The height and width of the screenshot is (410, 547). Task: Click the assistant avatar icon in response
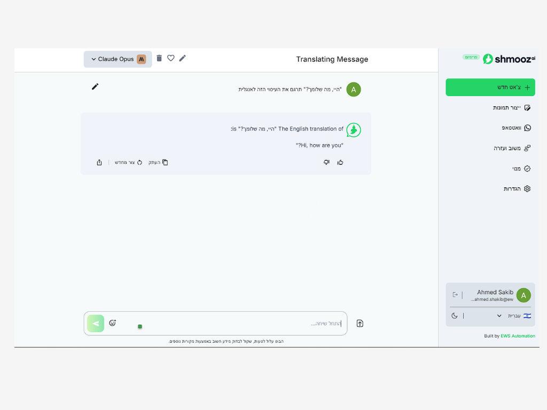[354, 130]
